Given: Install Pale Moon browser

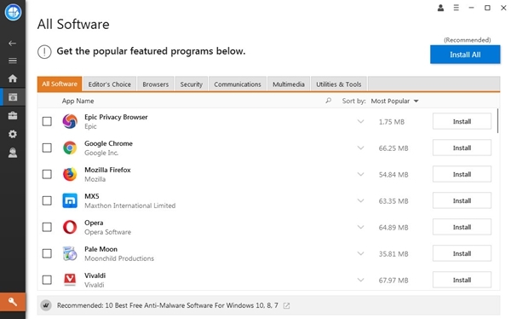Looking at the screenshot, I should pos(462,253).
